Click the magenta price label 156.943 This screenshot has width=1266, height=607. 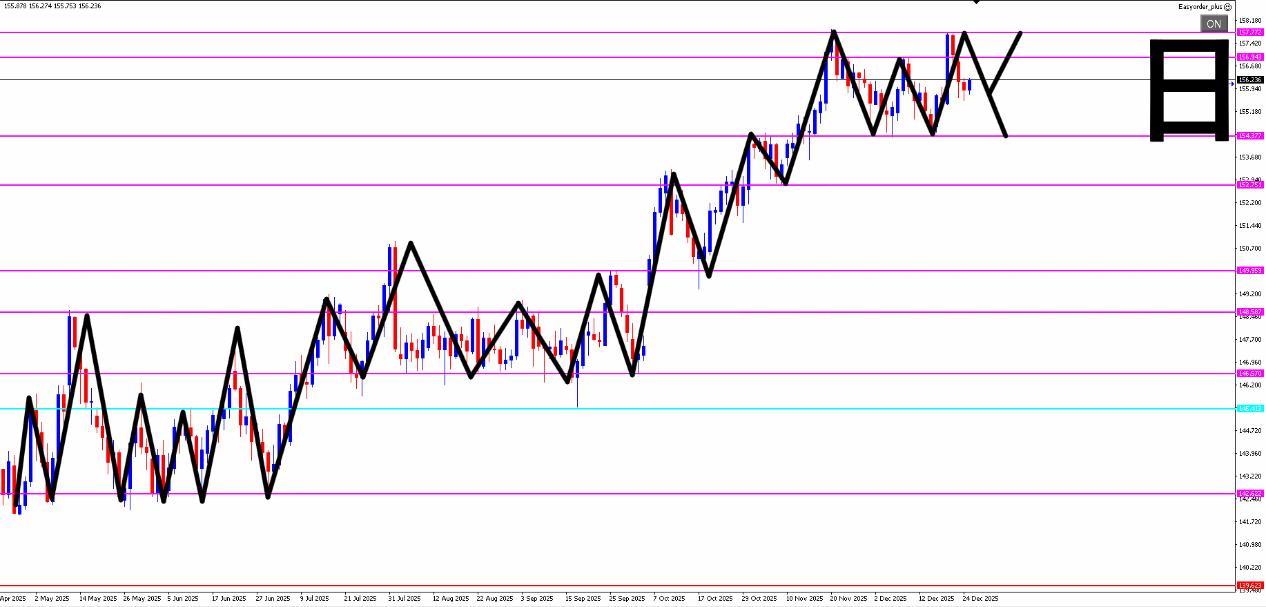point(1250,57)
